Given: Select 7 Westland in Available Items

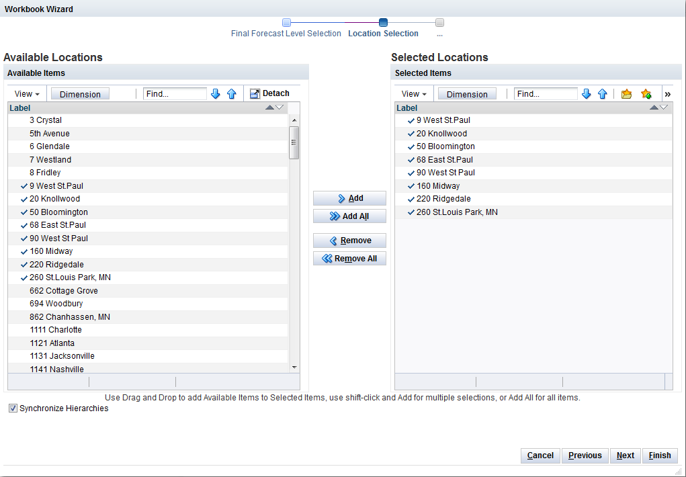Looking at the screenshot, I should click(148, 160).
